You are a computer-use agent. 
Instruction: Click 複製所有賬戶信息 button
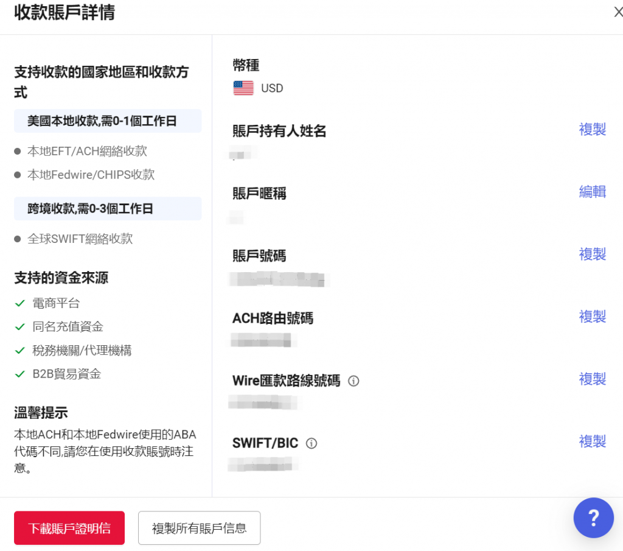point(199,528)
